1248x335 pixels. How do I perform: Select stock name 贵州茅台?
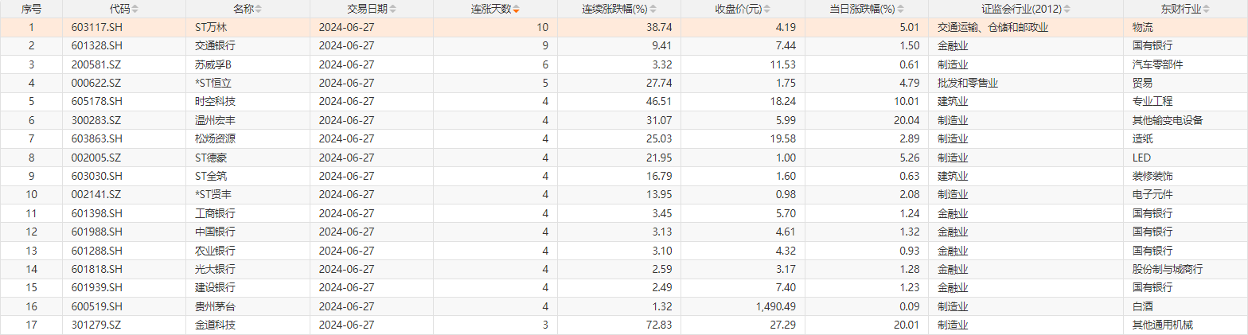[x=215, y=306]
